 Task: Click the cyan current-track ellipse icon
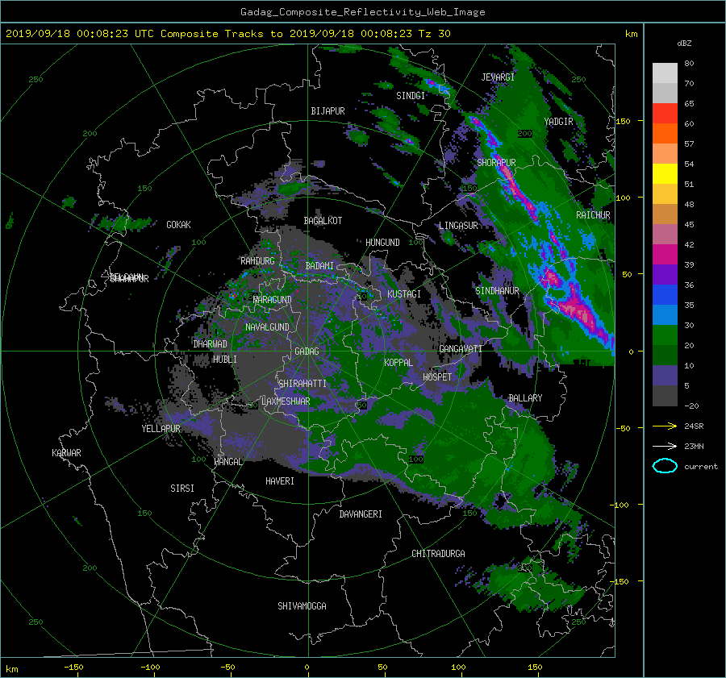click(x=665, y=466)
